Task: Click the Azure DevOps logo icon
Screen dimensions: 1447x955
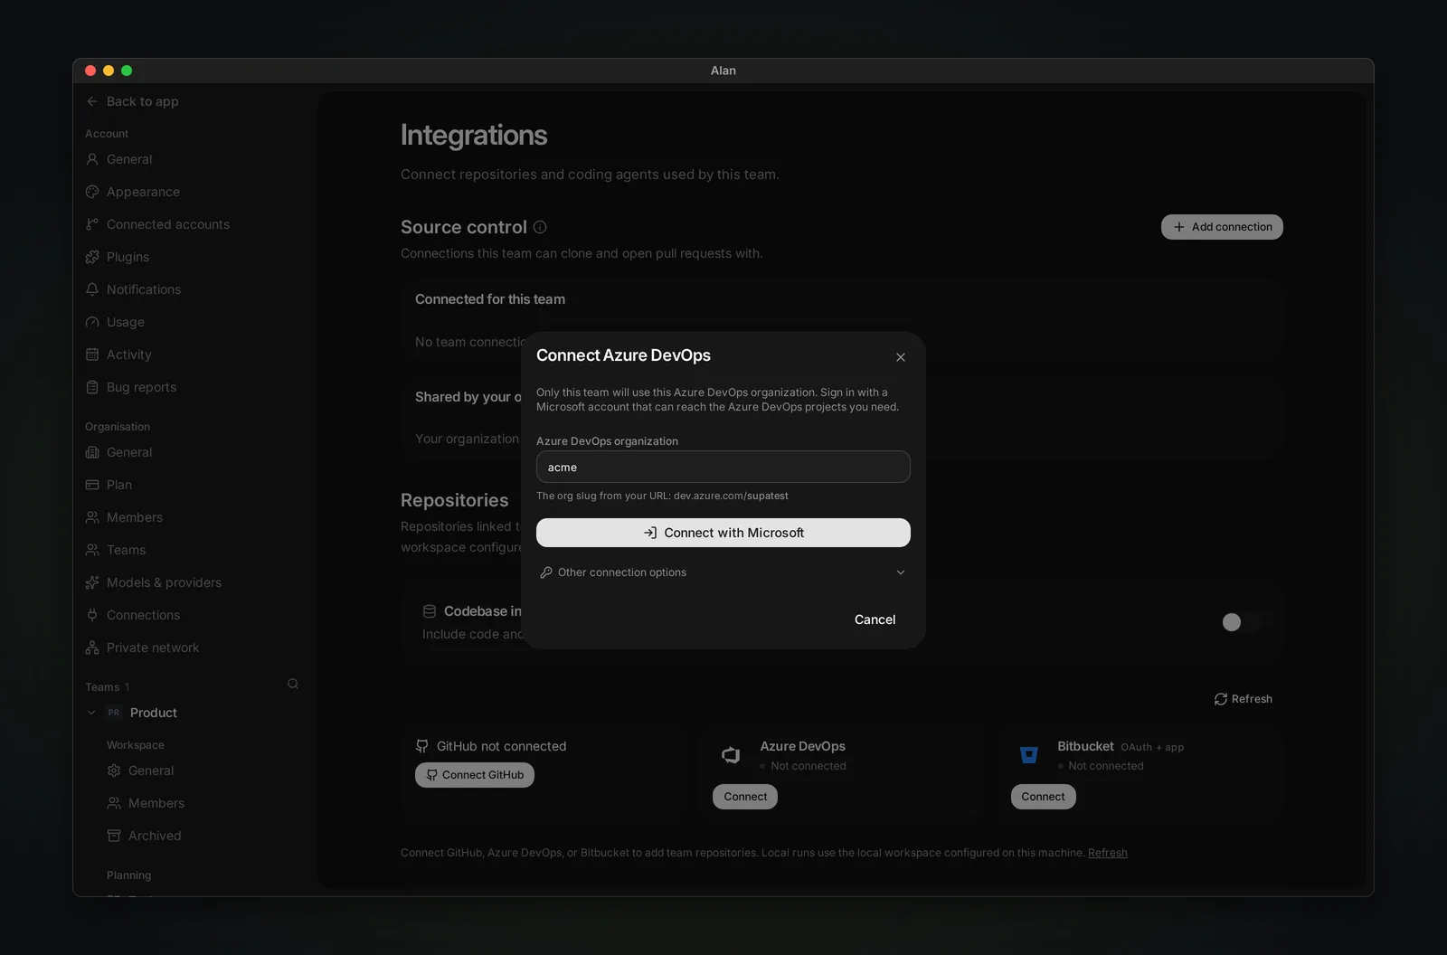Action: (x=731, y=754)
